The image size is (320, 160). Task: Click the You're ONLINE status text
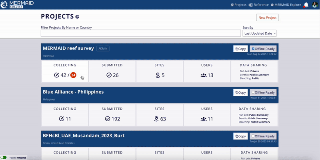coord(18,158)
